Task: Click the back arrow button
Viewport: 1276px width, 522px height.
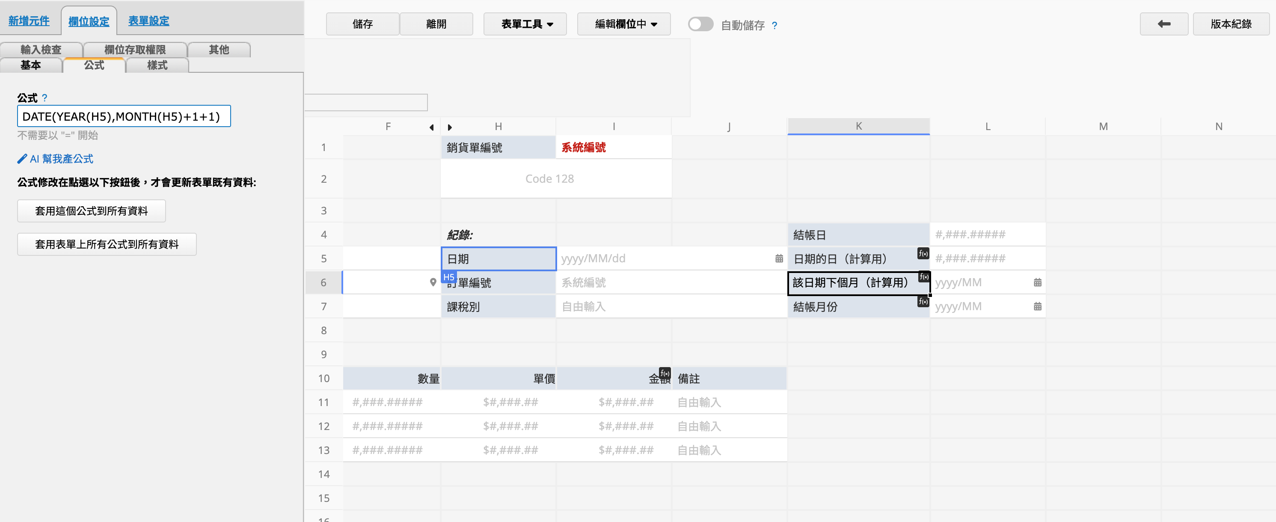Action: coord(1163,24)
